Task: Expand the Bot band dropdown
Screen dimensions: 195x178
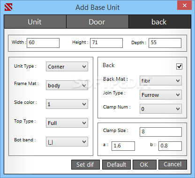Action: click(67, 142)
